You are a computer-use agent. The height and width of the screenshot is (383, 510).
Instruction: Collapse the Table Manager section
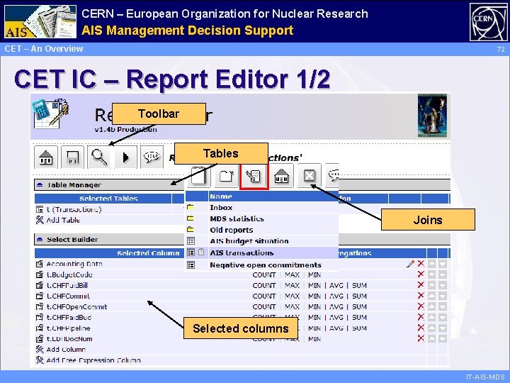[40, 185]
